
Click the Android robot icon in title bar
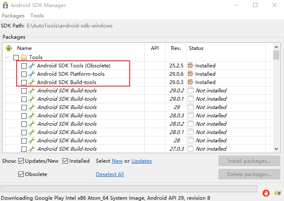(6, 5)
